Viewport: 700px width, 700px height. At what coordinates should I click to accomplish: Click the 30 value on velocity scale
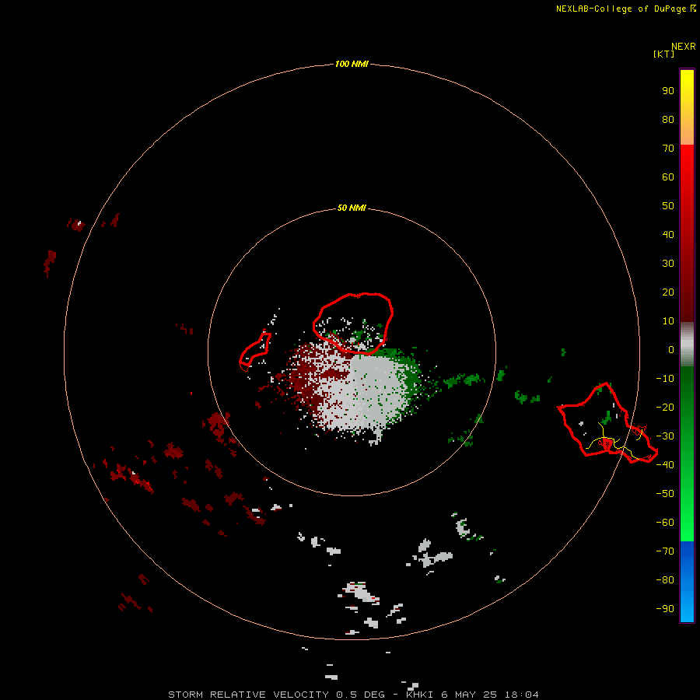click(x=668, y=264)
